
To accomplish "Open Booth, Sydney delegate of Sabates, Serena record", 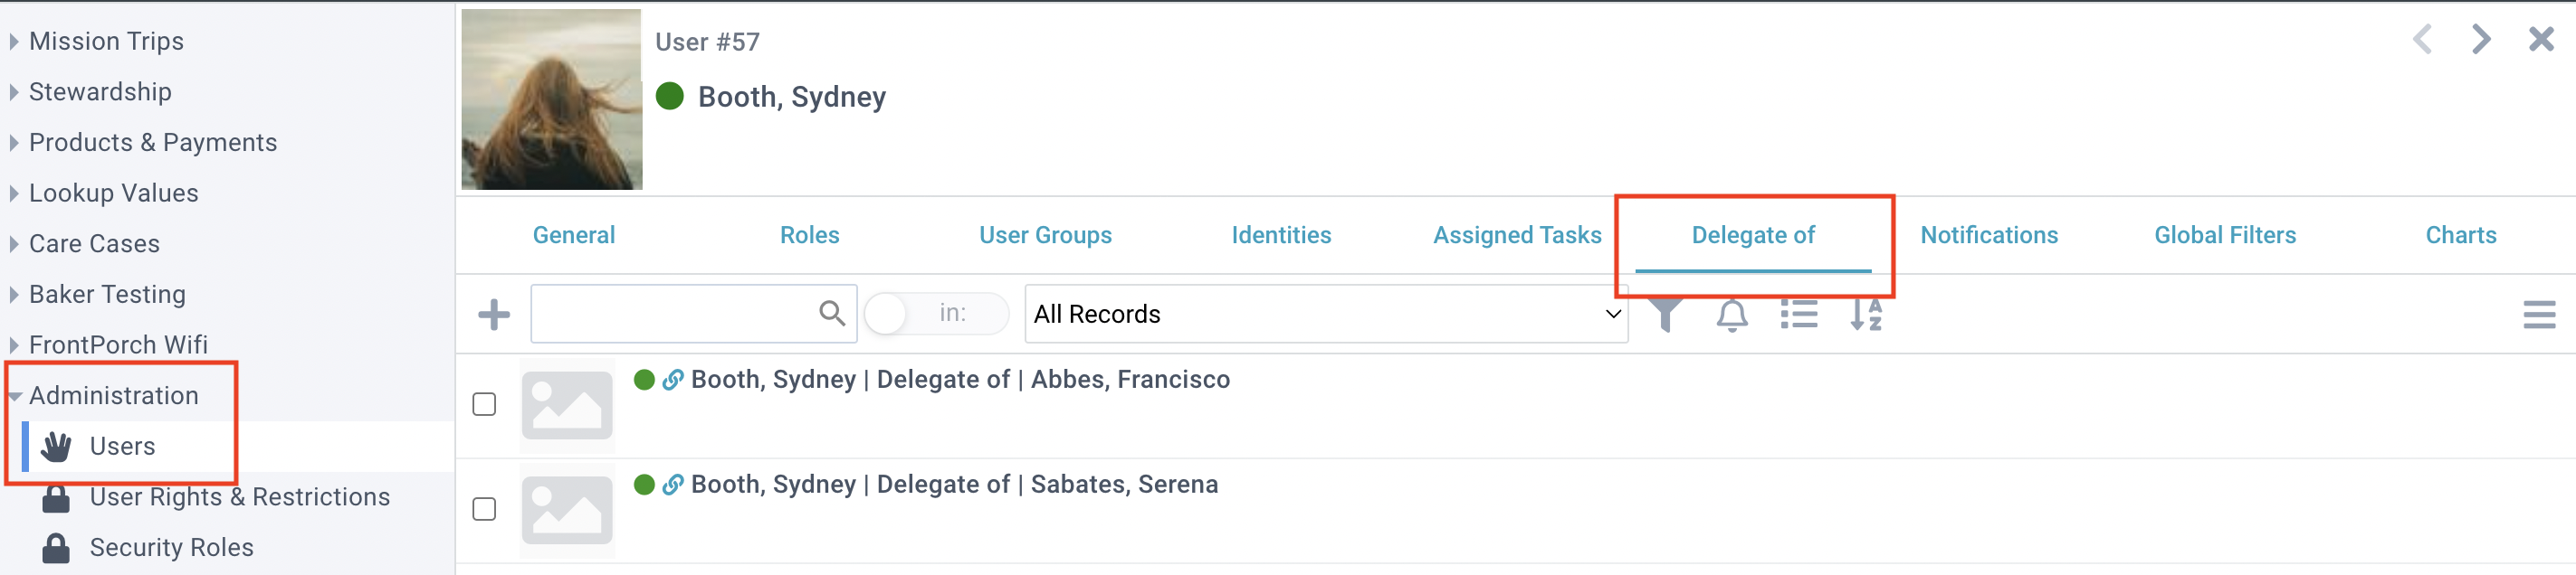I will coord(954,485).
